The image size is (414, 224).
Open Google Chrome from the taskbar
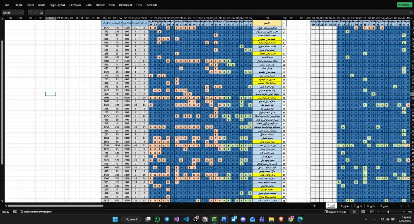[291, 219]
